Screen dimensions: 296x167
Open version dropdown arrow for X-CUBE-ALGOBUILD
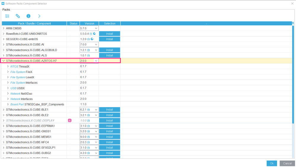click(x=96, y=50)
